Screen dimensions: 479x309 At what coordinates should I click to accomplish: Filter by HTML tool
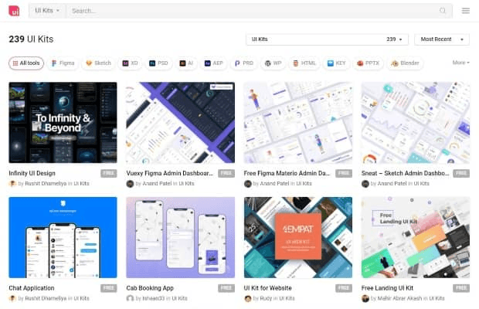(x=304, y=63)
